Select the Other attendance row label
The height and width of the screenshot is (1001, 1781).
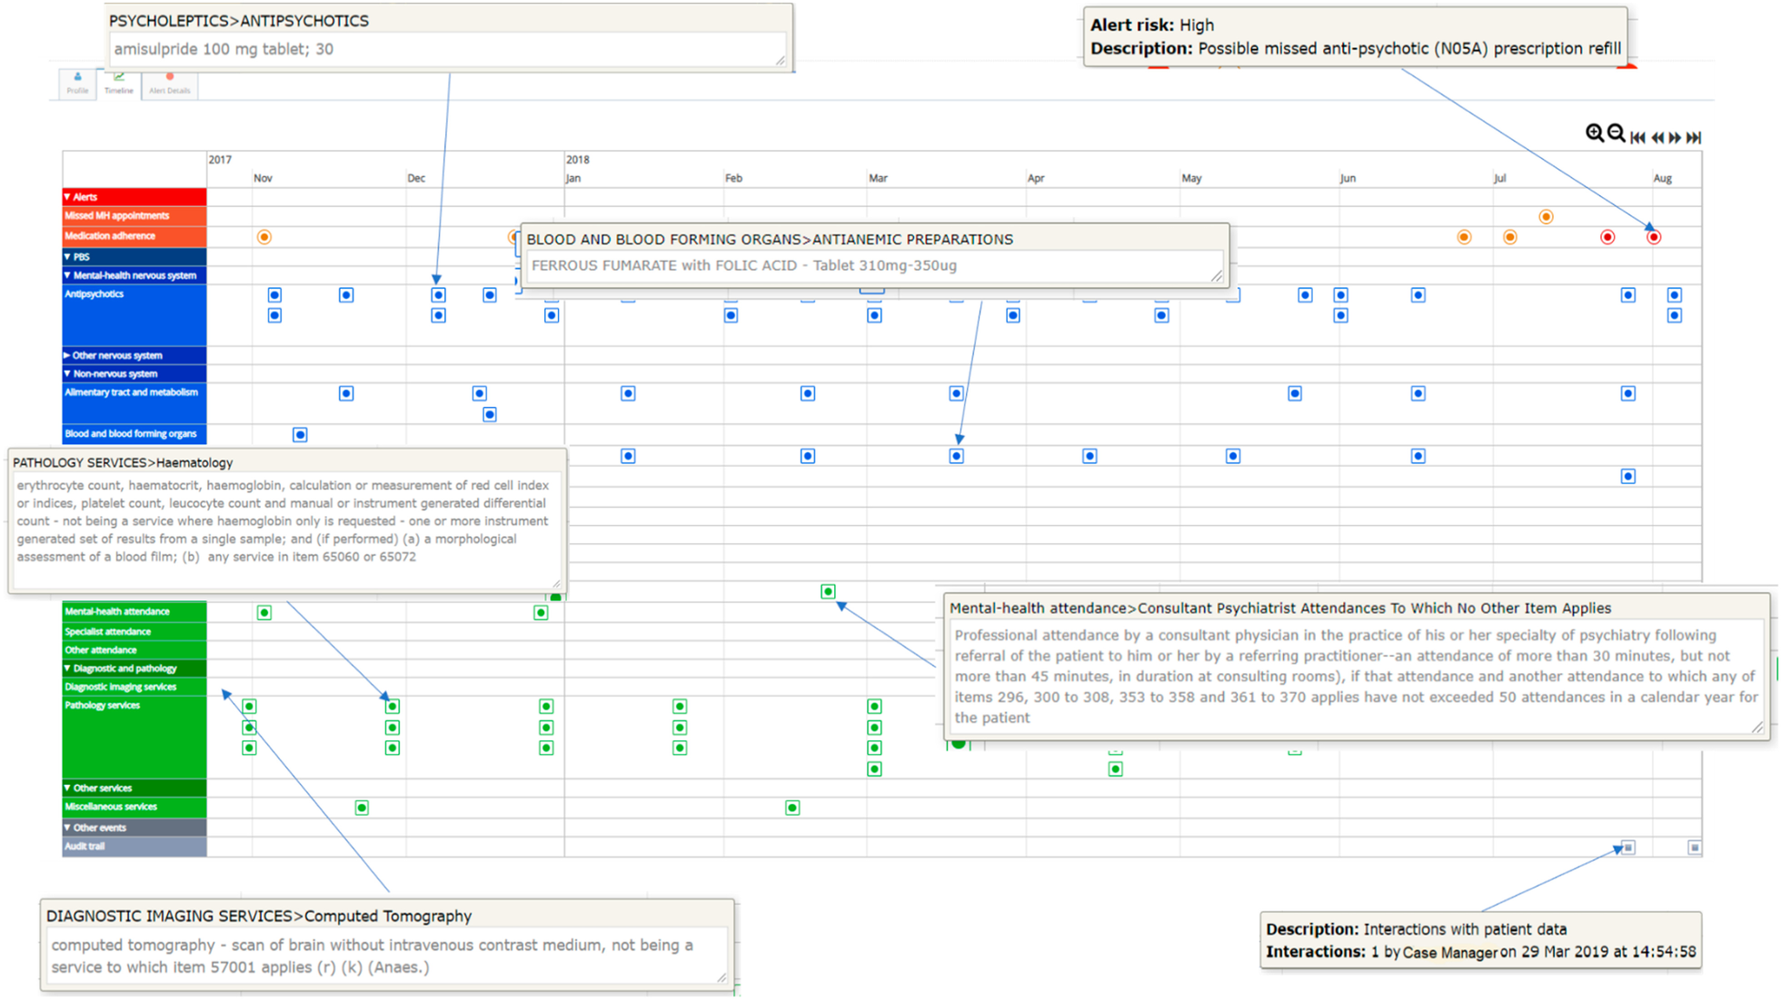click(x=134, y=650)
